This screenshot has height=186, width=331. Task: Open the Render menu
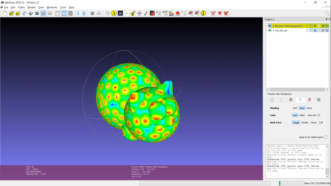tap(32, 7)
